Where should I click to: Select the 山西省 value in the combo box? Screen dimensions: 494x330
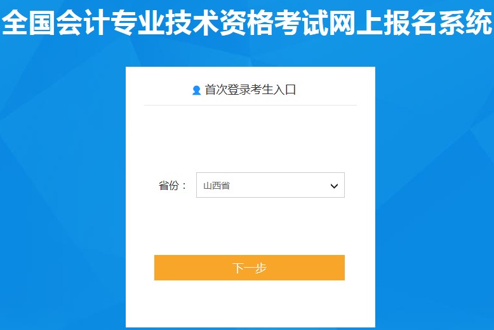(217, 186)
